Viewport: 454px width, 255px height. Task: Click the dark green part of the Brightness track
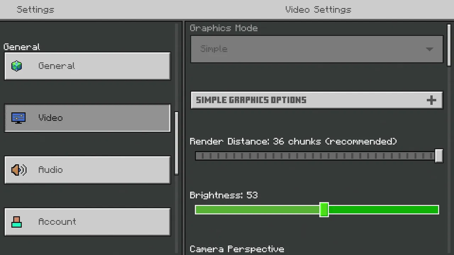point(383,210)
